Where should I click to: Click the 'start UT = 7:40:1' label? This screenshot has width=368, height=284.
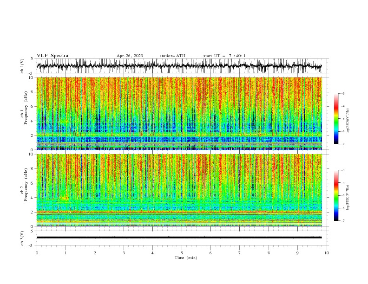(224, 56)
